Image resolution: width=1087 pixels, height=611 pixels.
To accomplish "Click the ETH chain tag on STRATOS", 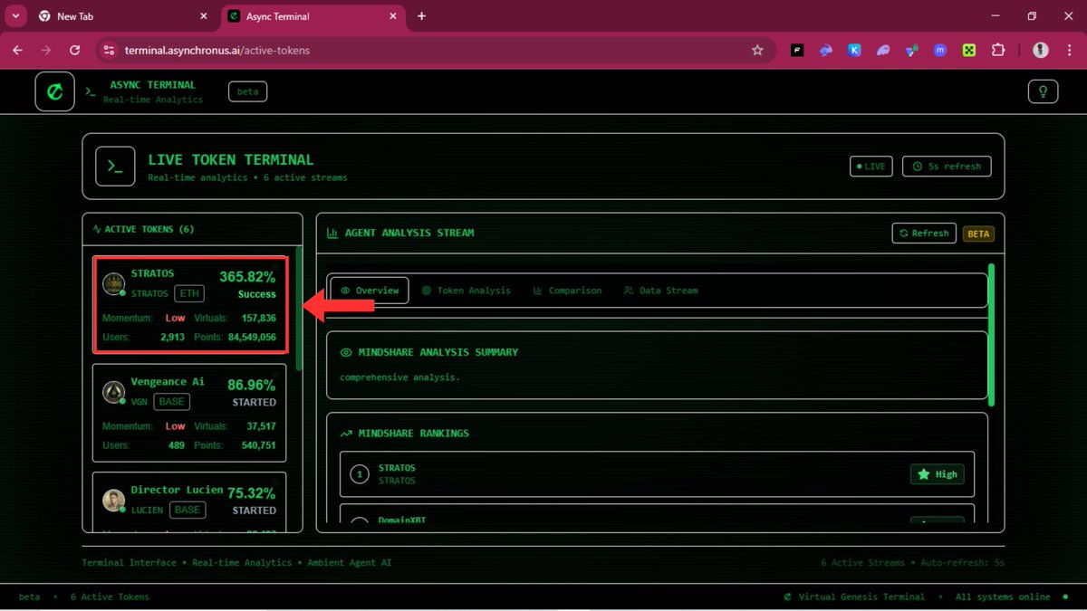I will coord(189,294).
